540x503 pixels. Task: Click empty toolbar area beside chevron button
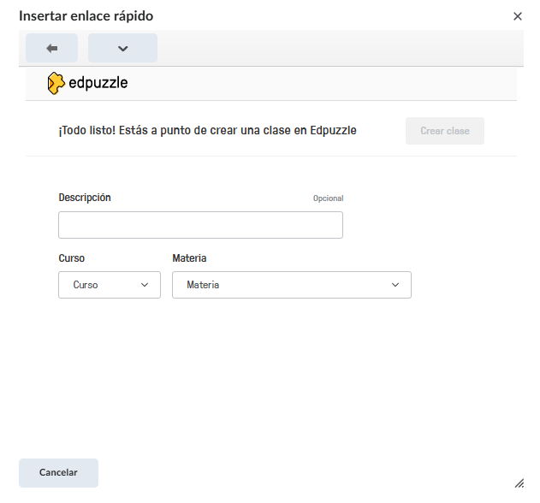pyautogui.click(x=342, y=48)
